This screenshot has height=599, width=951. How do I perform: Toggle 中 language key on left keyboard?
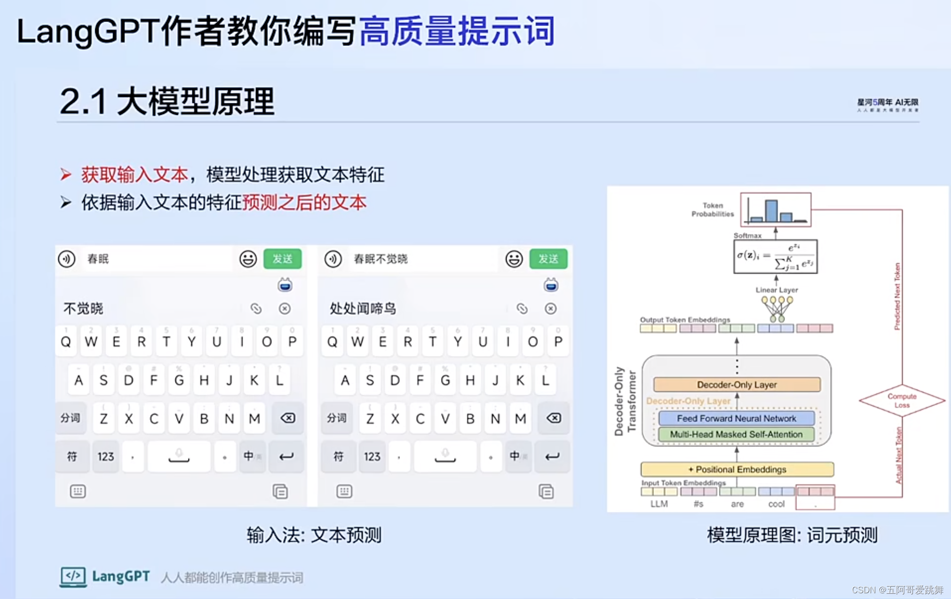coord(252,456)
